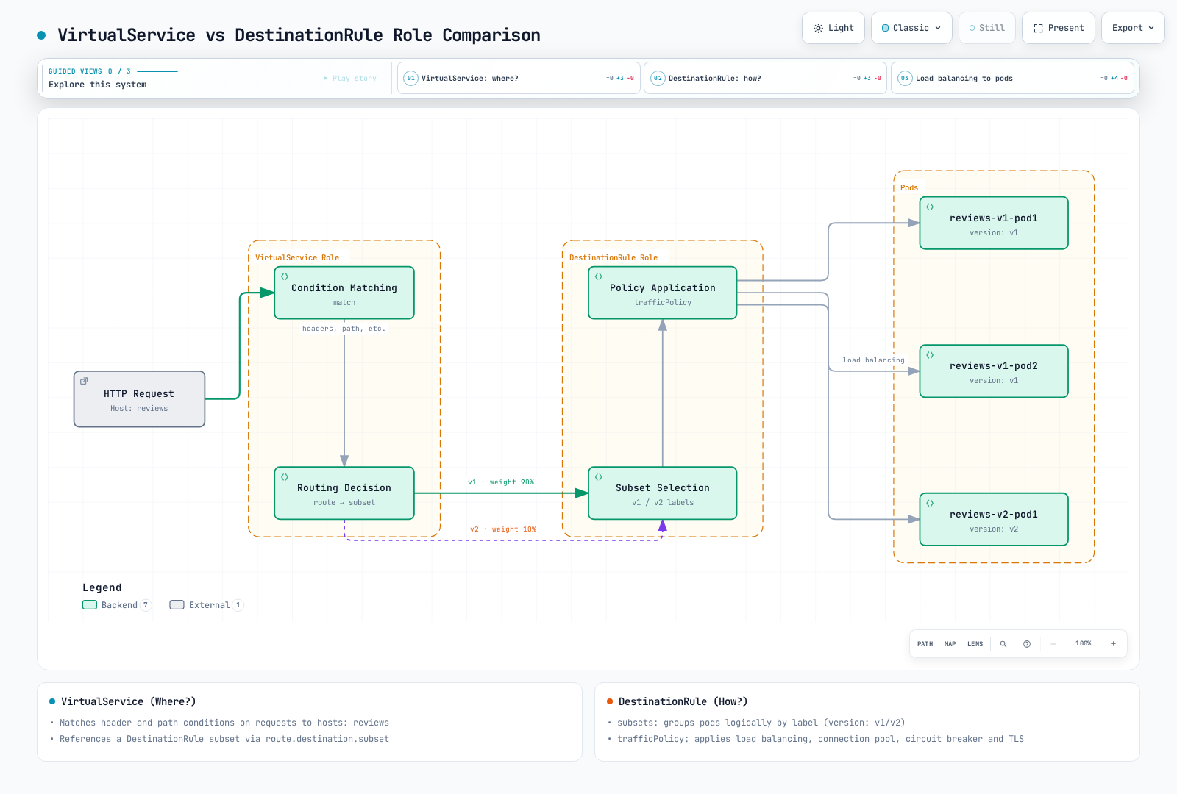The image size is (1177, 794).
Task: Click the Present button
Action: 1059,28
